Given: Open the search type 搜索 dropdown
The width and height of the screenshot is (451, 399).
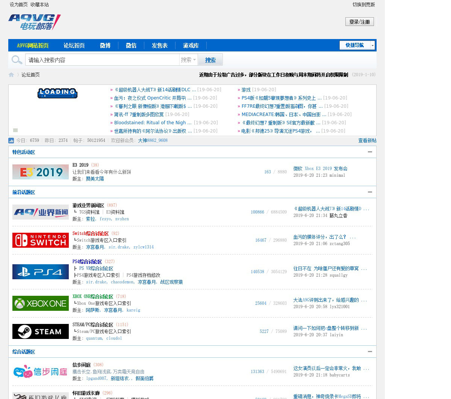Looking at the screenshot, I should tap(189, 60).
